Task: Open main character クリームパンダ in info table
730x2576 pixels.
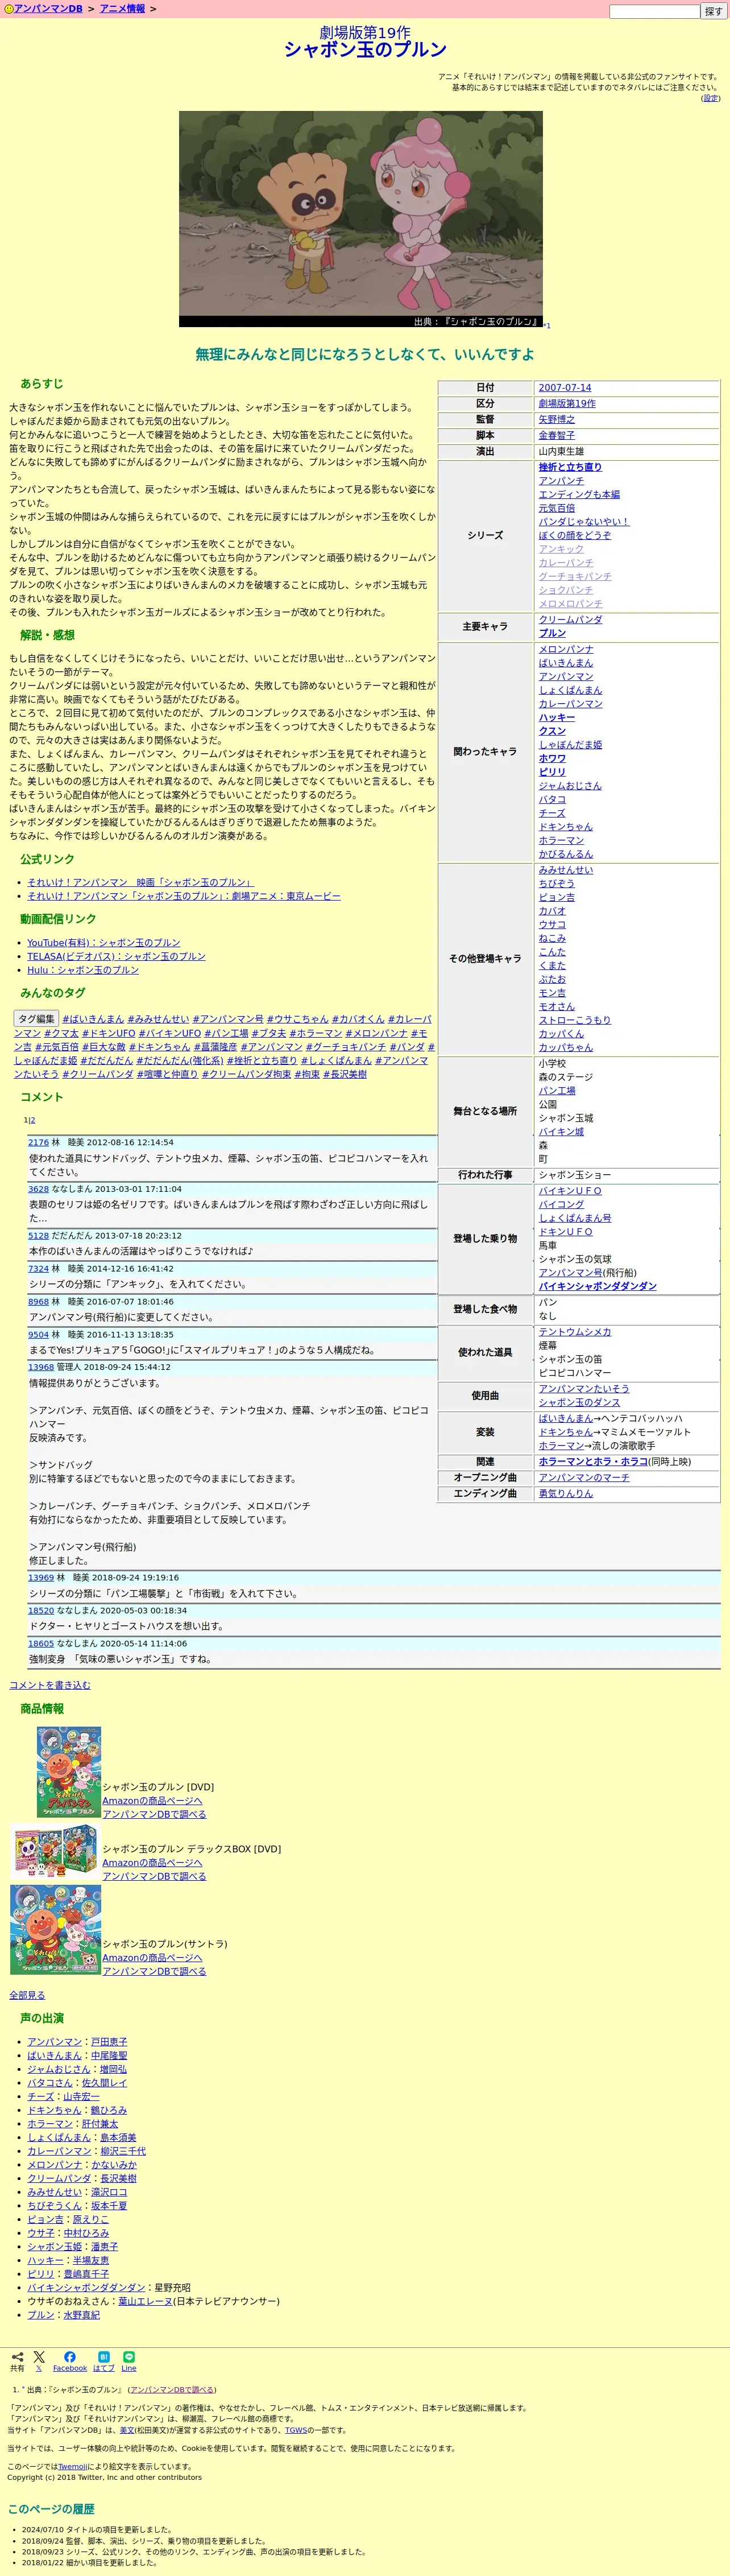Action: pos(570,620)
